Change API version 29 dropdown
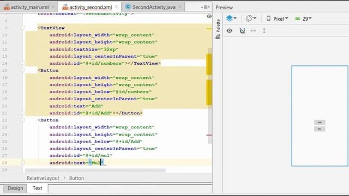Image resolution: width=349 pixels, height=196 pixels. 303,19
